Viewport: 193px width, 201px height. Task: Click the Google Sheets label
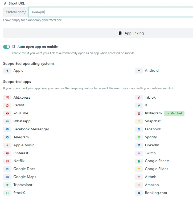point(157,161)
